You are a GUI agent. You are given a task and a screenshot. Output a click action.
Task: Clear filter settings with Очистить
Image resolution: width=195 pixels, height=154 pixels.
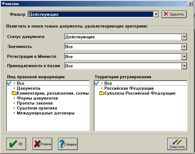[177, 144]
